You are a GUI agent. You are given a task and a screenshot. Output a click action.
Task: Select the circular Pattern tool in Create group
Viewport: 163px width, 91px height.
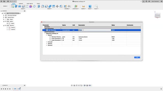(x=34, y=6)
